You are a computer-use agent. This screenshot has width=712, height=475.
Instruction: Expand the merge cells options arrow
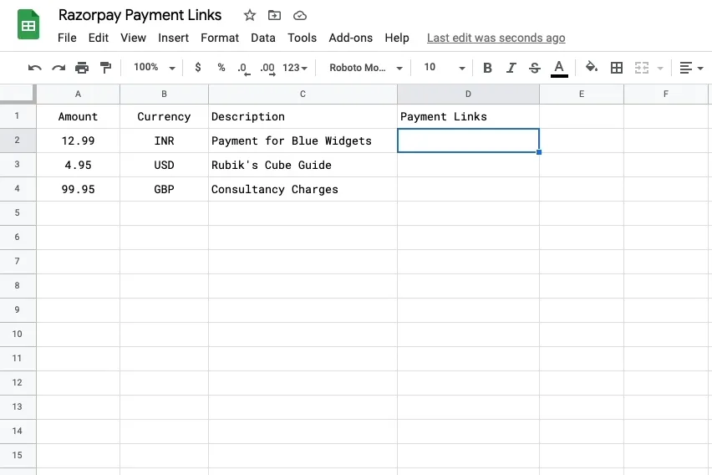(x=660, y=69)
